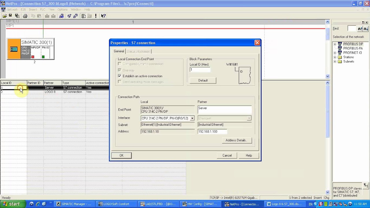The image size is (370, 208).
Task: Click the Print toolbar icon
Action: (x=25, y=16)
